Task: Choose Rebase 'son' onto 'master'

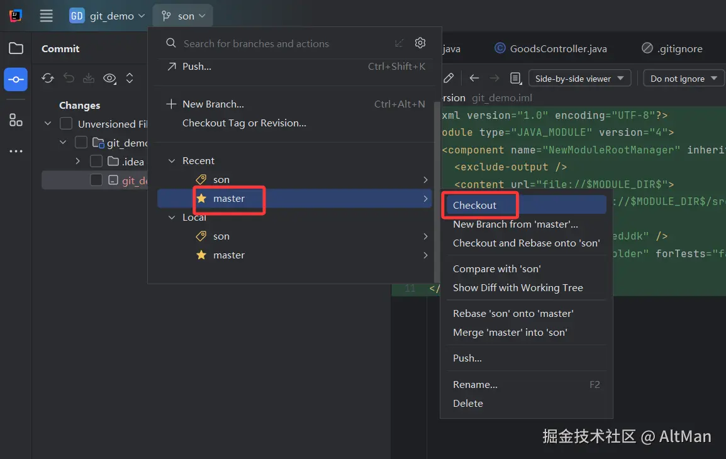Action: (x=526, y=314)
